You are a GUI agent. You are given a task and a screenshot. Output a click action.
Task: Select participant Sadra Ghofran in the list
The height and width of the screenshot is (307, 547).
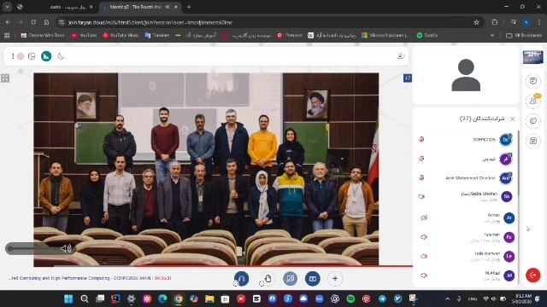pos(467,197)
